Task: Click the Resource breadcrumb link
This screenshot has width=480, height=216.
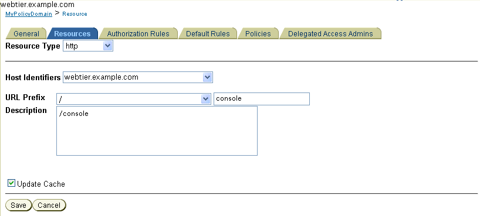Action: [x=75, y=14]
